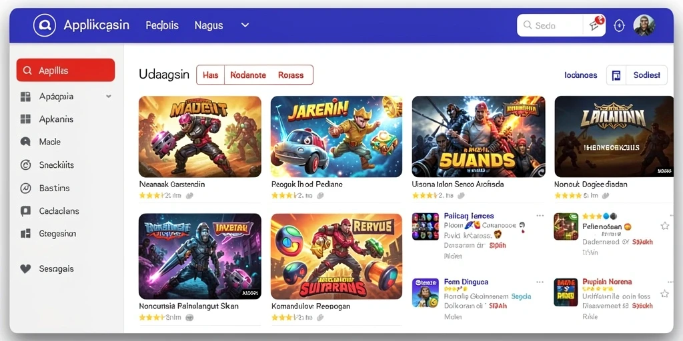Click the red Aepillas button
The image size is (683, 341).
click(66, 70)
